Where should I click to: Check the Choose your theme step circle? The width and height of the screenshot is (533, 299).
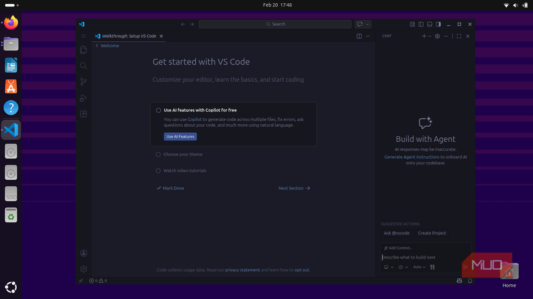pos(158,154)
